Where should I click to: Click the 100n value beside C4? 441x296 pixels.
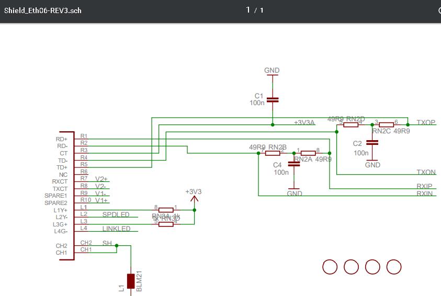(x=281, y=172)
